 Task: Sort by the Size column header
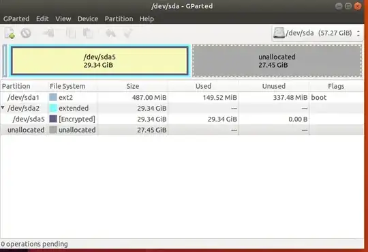[x=133, y=86]
